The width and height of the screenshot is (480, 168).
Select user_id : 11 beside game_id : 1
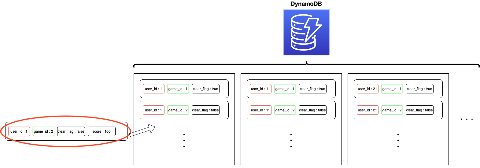260,89
